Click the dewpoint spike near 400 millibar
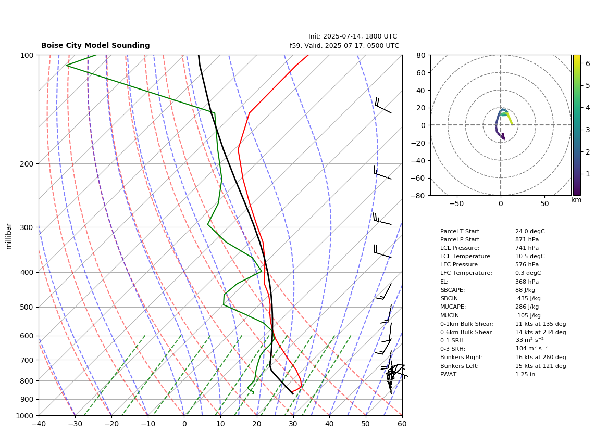The image size is (595, 433). point(261,271)
